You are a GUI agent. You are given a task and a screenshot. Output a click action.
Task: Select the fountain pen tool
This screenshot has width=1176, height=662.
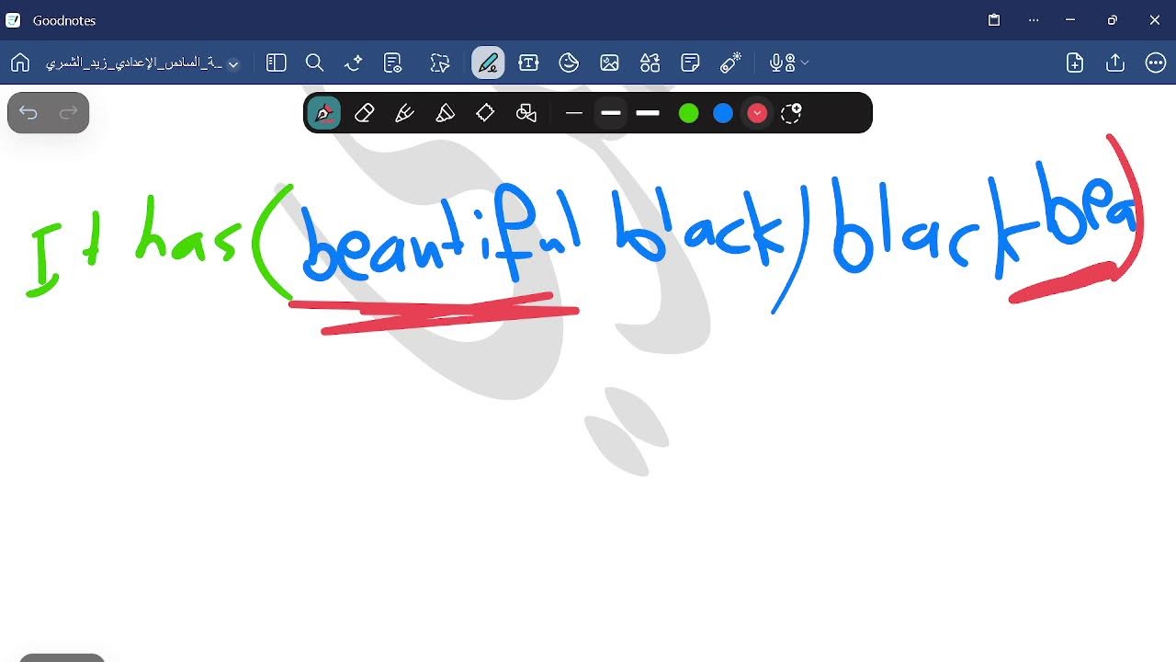(323, 113)
